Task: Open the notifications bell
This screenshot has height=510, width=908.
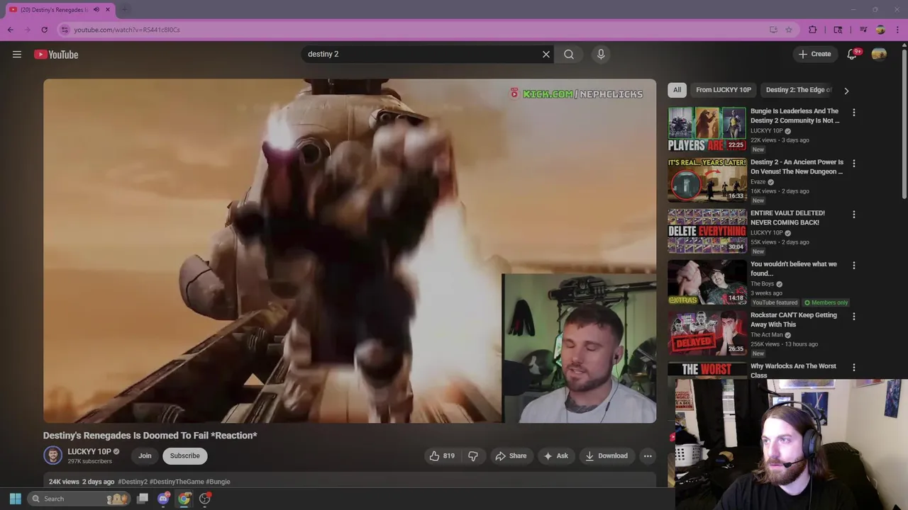Action: pos(853,55)
